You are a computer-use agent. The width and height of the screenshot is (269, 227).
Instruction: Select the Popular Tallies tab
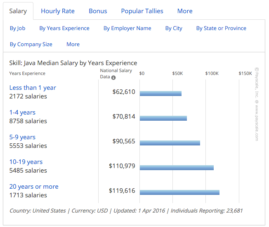coord(142,11)
